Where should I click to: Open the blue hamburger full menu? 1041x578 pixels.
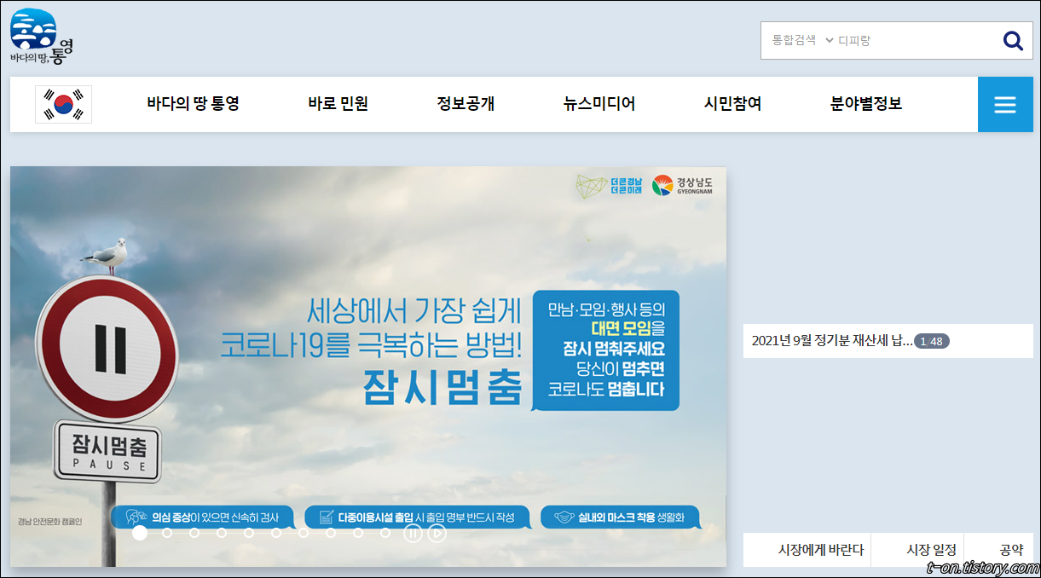pos(1005,104)
